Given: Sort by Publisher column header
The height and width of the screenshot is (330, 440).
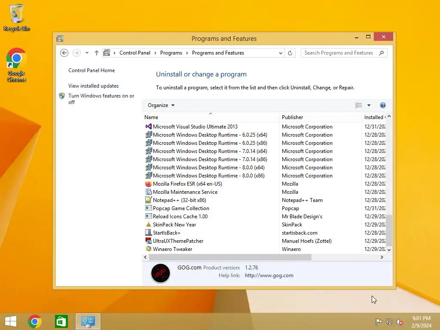Looking at the screenshot, I should pos(320,117).
